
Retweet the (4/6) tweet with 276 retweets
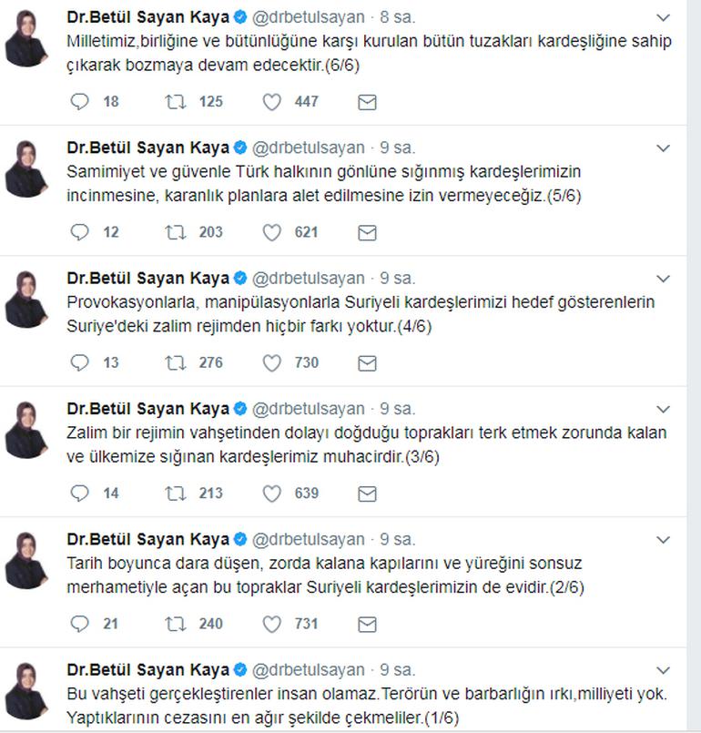[x=176, y=362]
